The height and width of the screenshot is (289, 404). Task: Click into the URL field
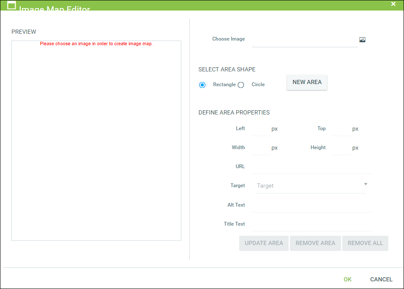pos(311,167)
